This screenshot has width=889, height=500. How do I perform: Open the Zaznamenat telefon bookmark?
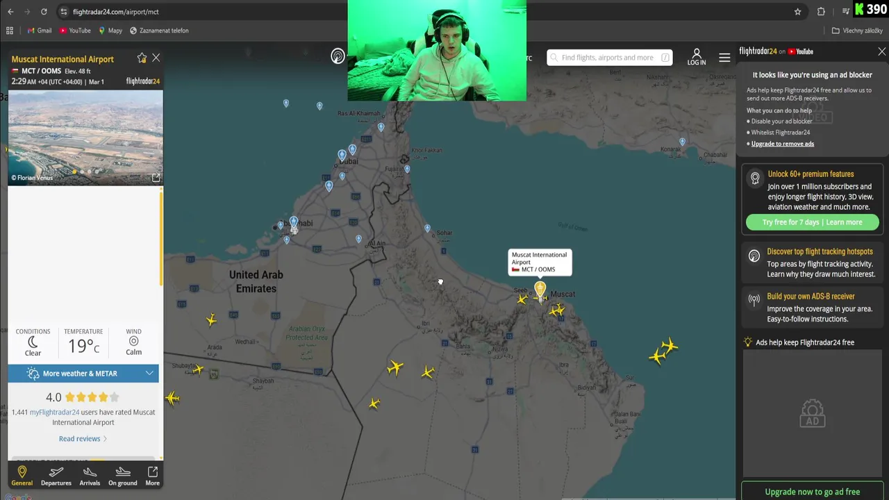pyautogui.click(x=159, y=31)
